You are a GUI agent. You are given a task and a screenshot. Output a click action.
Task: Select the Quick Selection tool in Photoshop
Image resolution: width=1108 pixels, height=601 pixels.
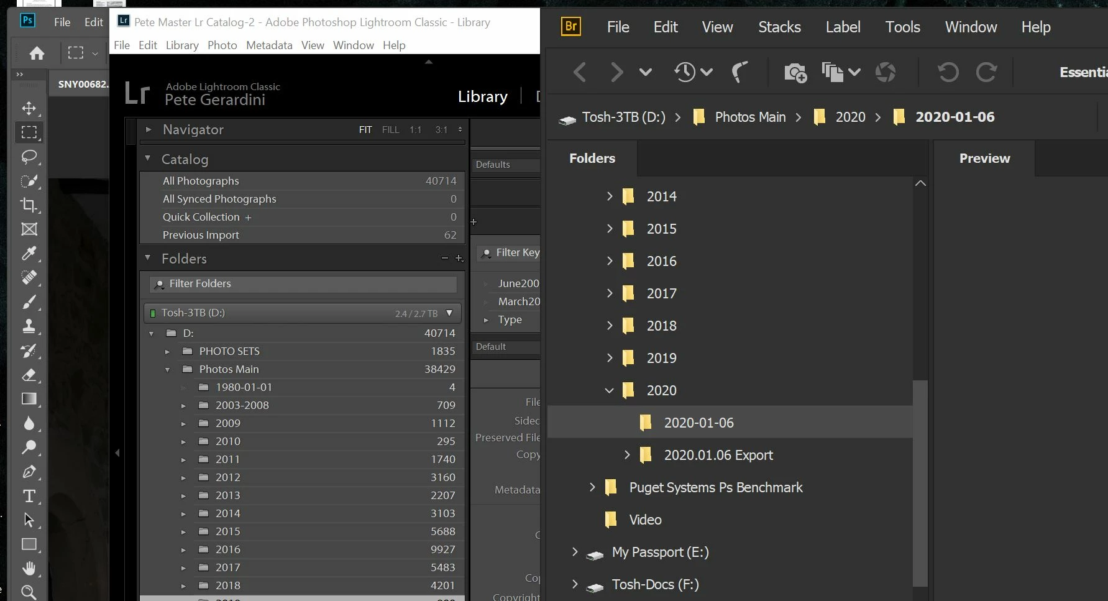coord(29,181)
